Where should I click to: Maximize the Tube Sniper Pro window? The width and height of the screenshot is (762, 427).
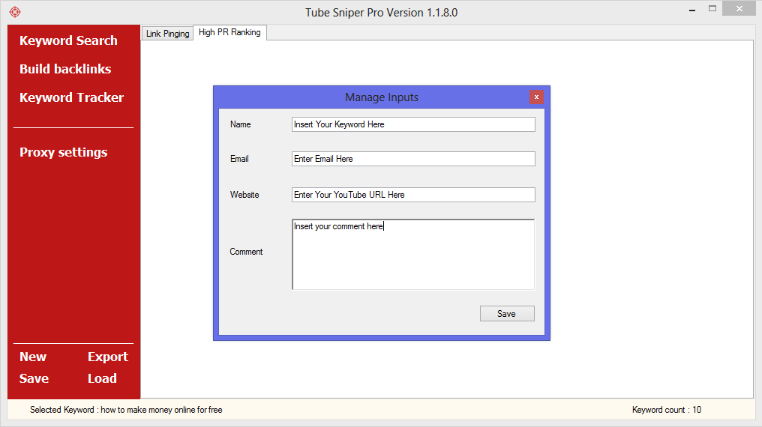click(x=712, y=9)
